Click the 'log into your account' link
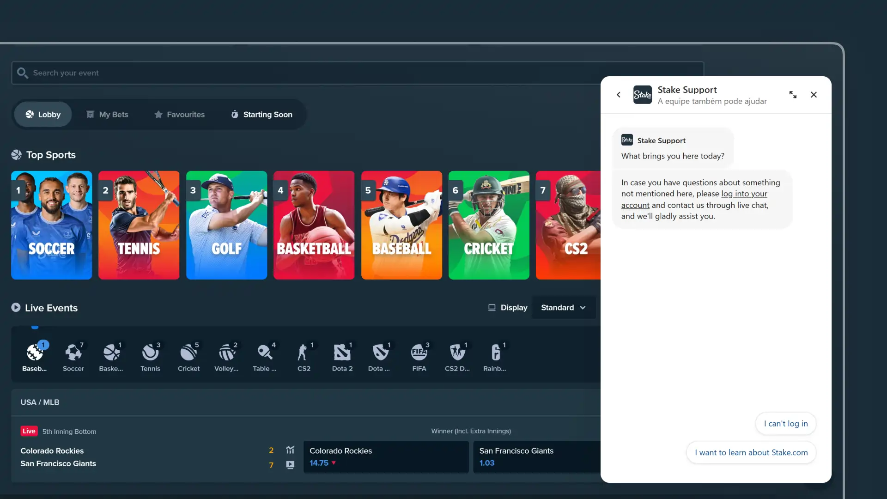The image size is (887, 499). tap(744, 194)
